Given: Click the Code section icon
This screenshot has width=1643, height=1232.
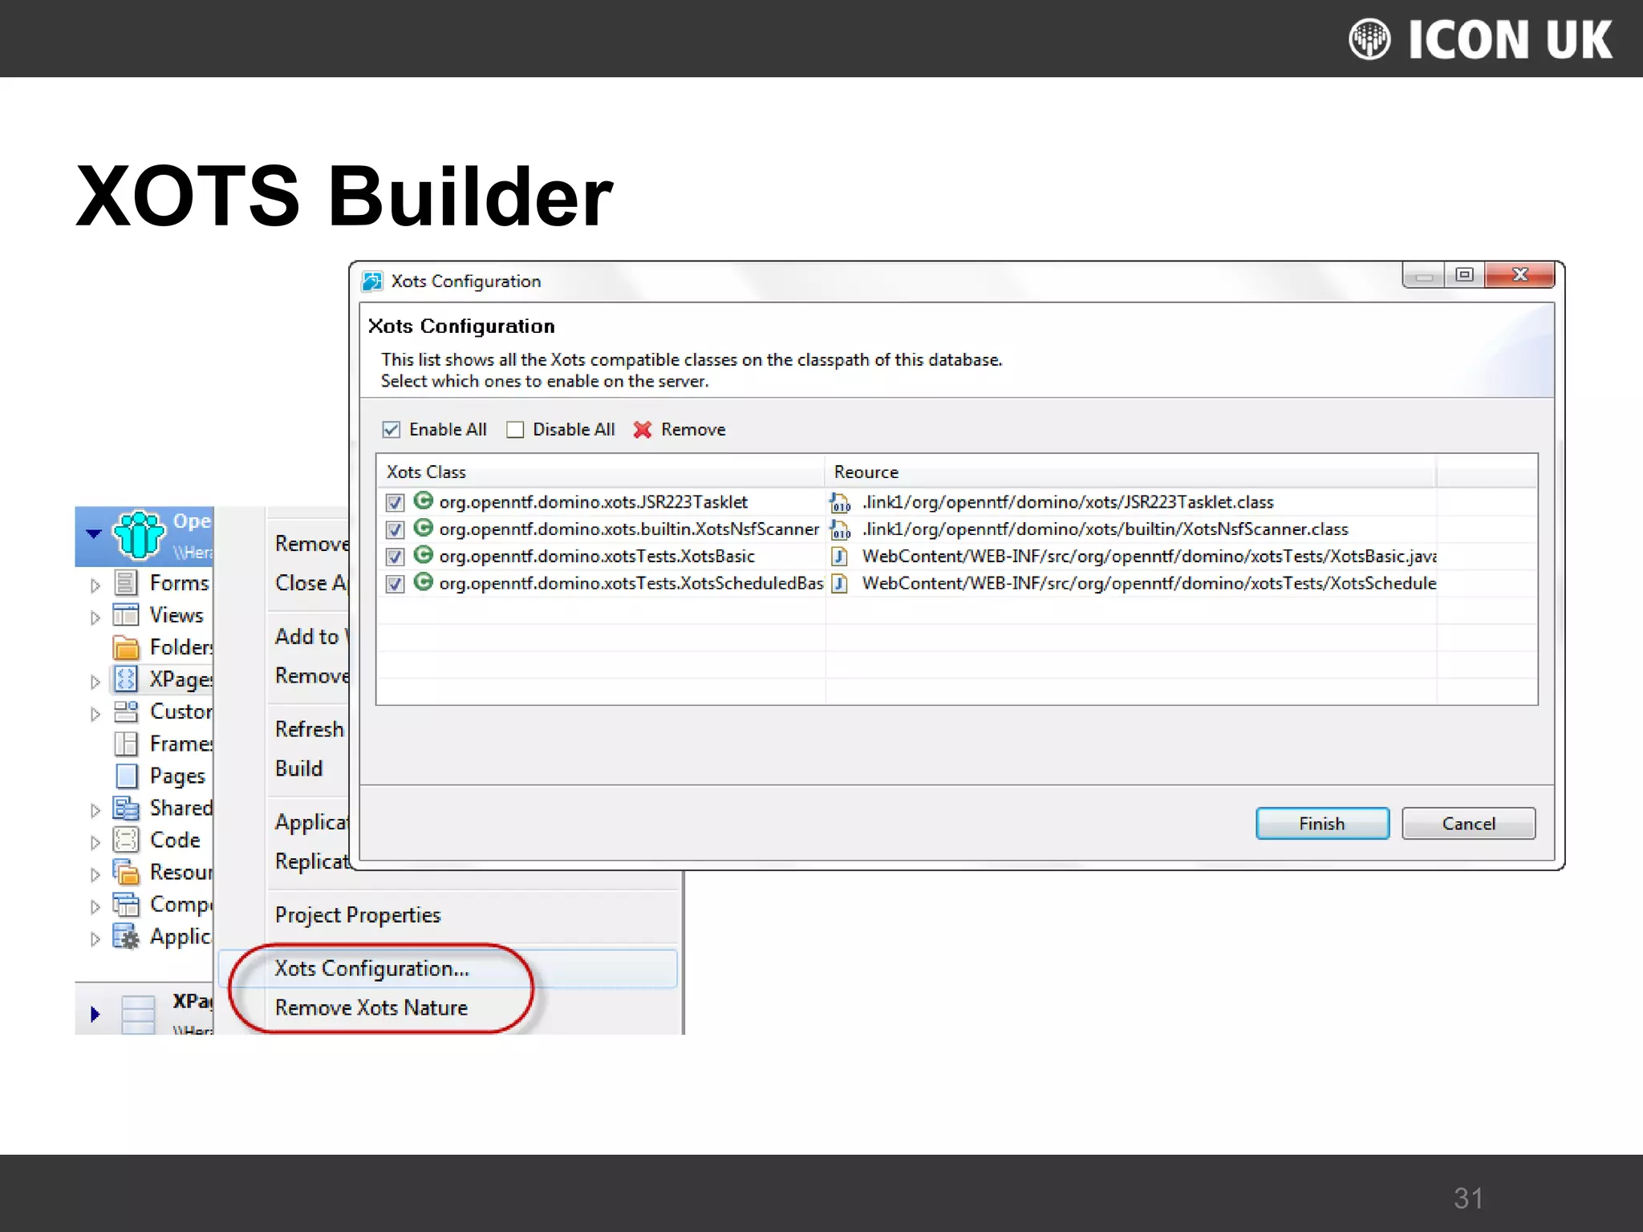Looking at the screenshot, I should [125, 840].
